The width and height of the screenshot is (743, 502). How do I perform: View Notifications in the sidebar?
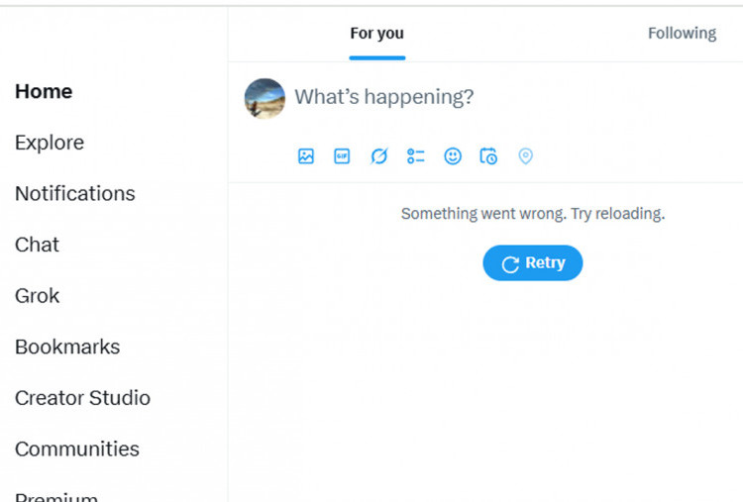75,193
